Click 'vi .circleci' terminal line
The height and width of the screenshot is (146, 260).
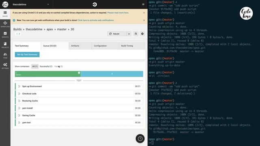pyautogui.click(x=160, y=76)
